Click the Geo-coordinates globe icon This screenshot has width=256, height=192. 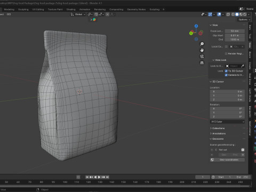point(212,160)
